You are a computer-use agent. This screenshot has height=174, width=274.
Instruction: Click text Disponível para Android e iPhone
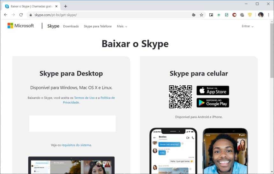[x=199, y=117]
